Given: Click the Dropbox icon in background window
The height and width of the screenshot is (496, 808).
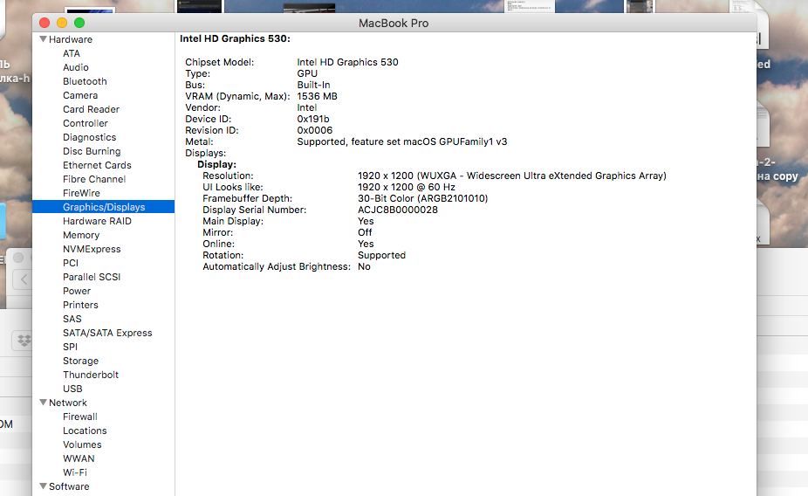Looking at the screenshot, I should coord(24,341).
